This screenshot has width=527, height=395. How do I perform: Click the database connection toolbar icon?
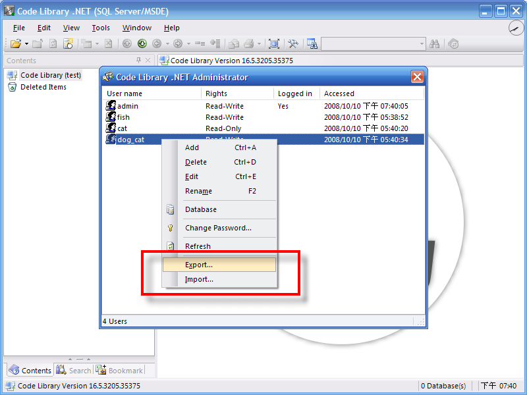point(312,43)
